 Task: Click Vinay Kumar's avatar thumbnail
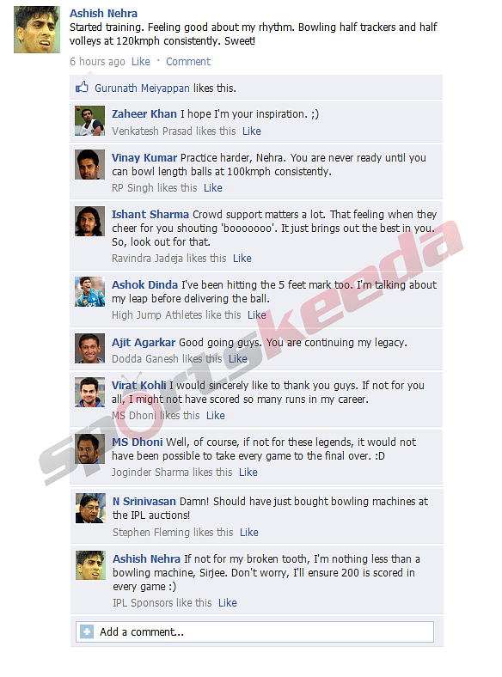coord(90,164)
